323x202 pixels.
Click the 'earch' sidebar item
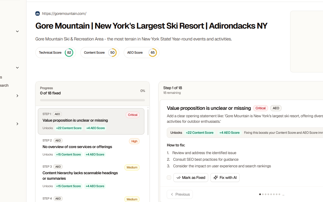point(4,85)
